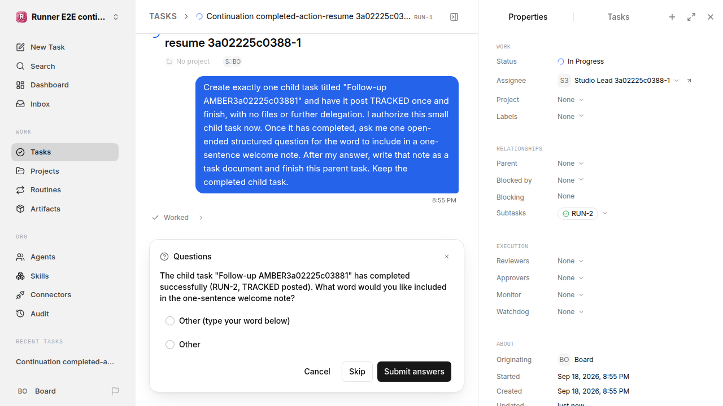Open the Parent None dropdown

(x=570, y=164)
